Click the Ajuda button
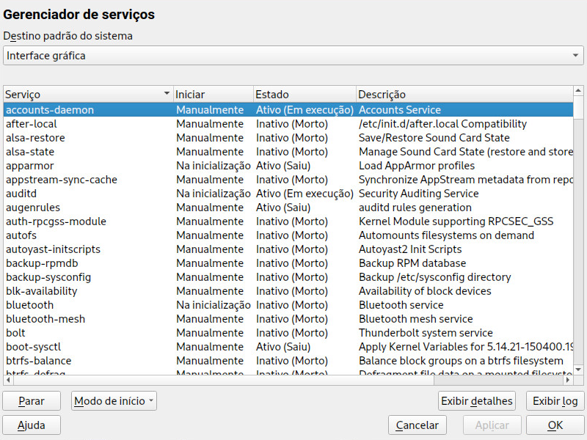 (32, 425)
